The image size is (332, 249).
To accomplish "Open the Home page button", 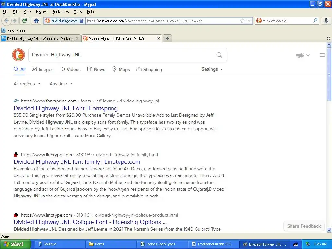I will point(36,21).
